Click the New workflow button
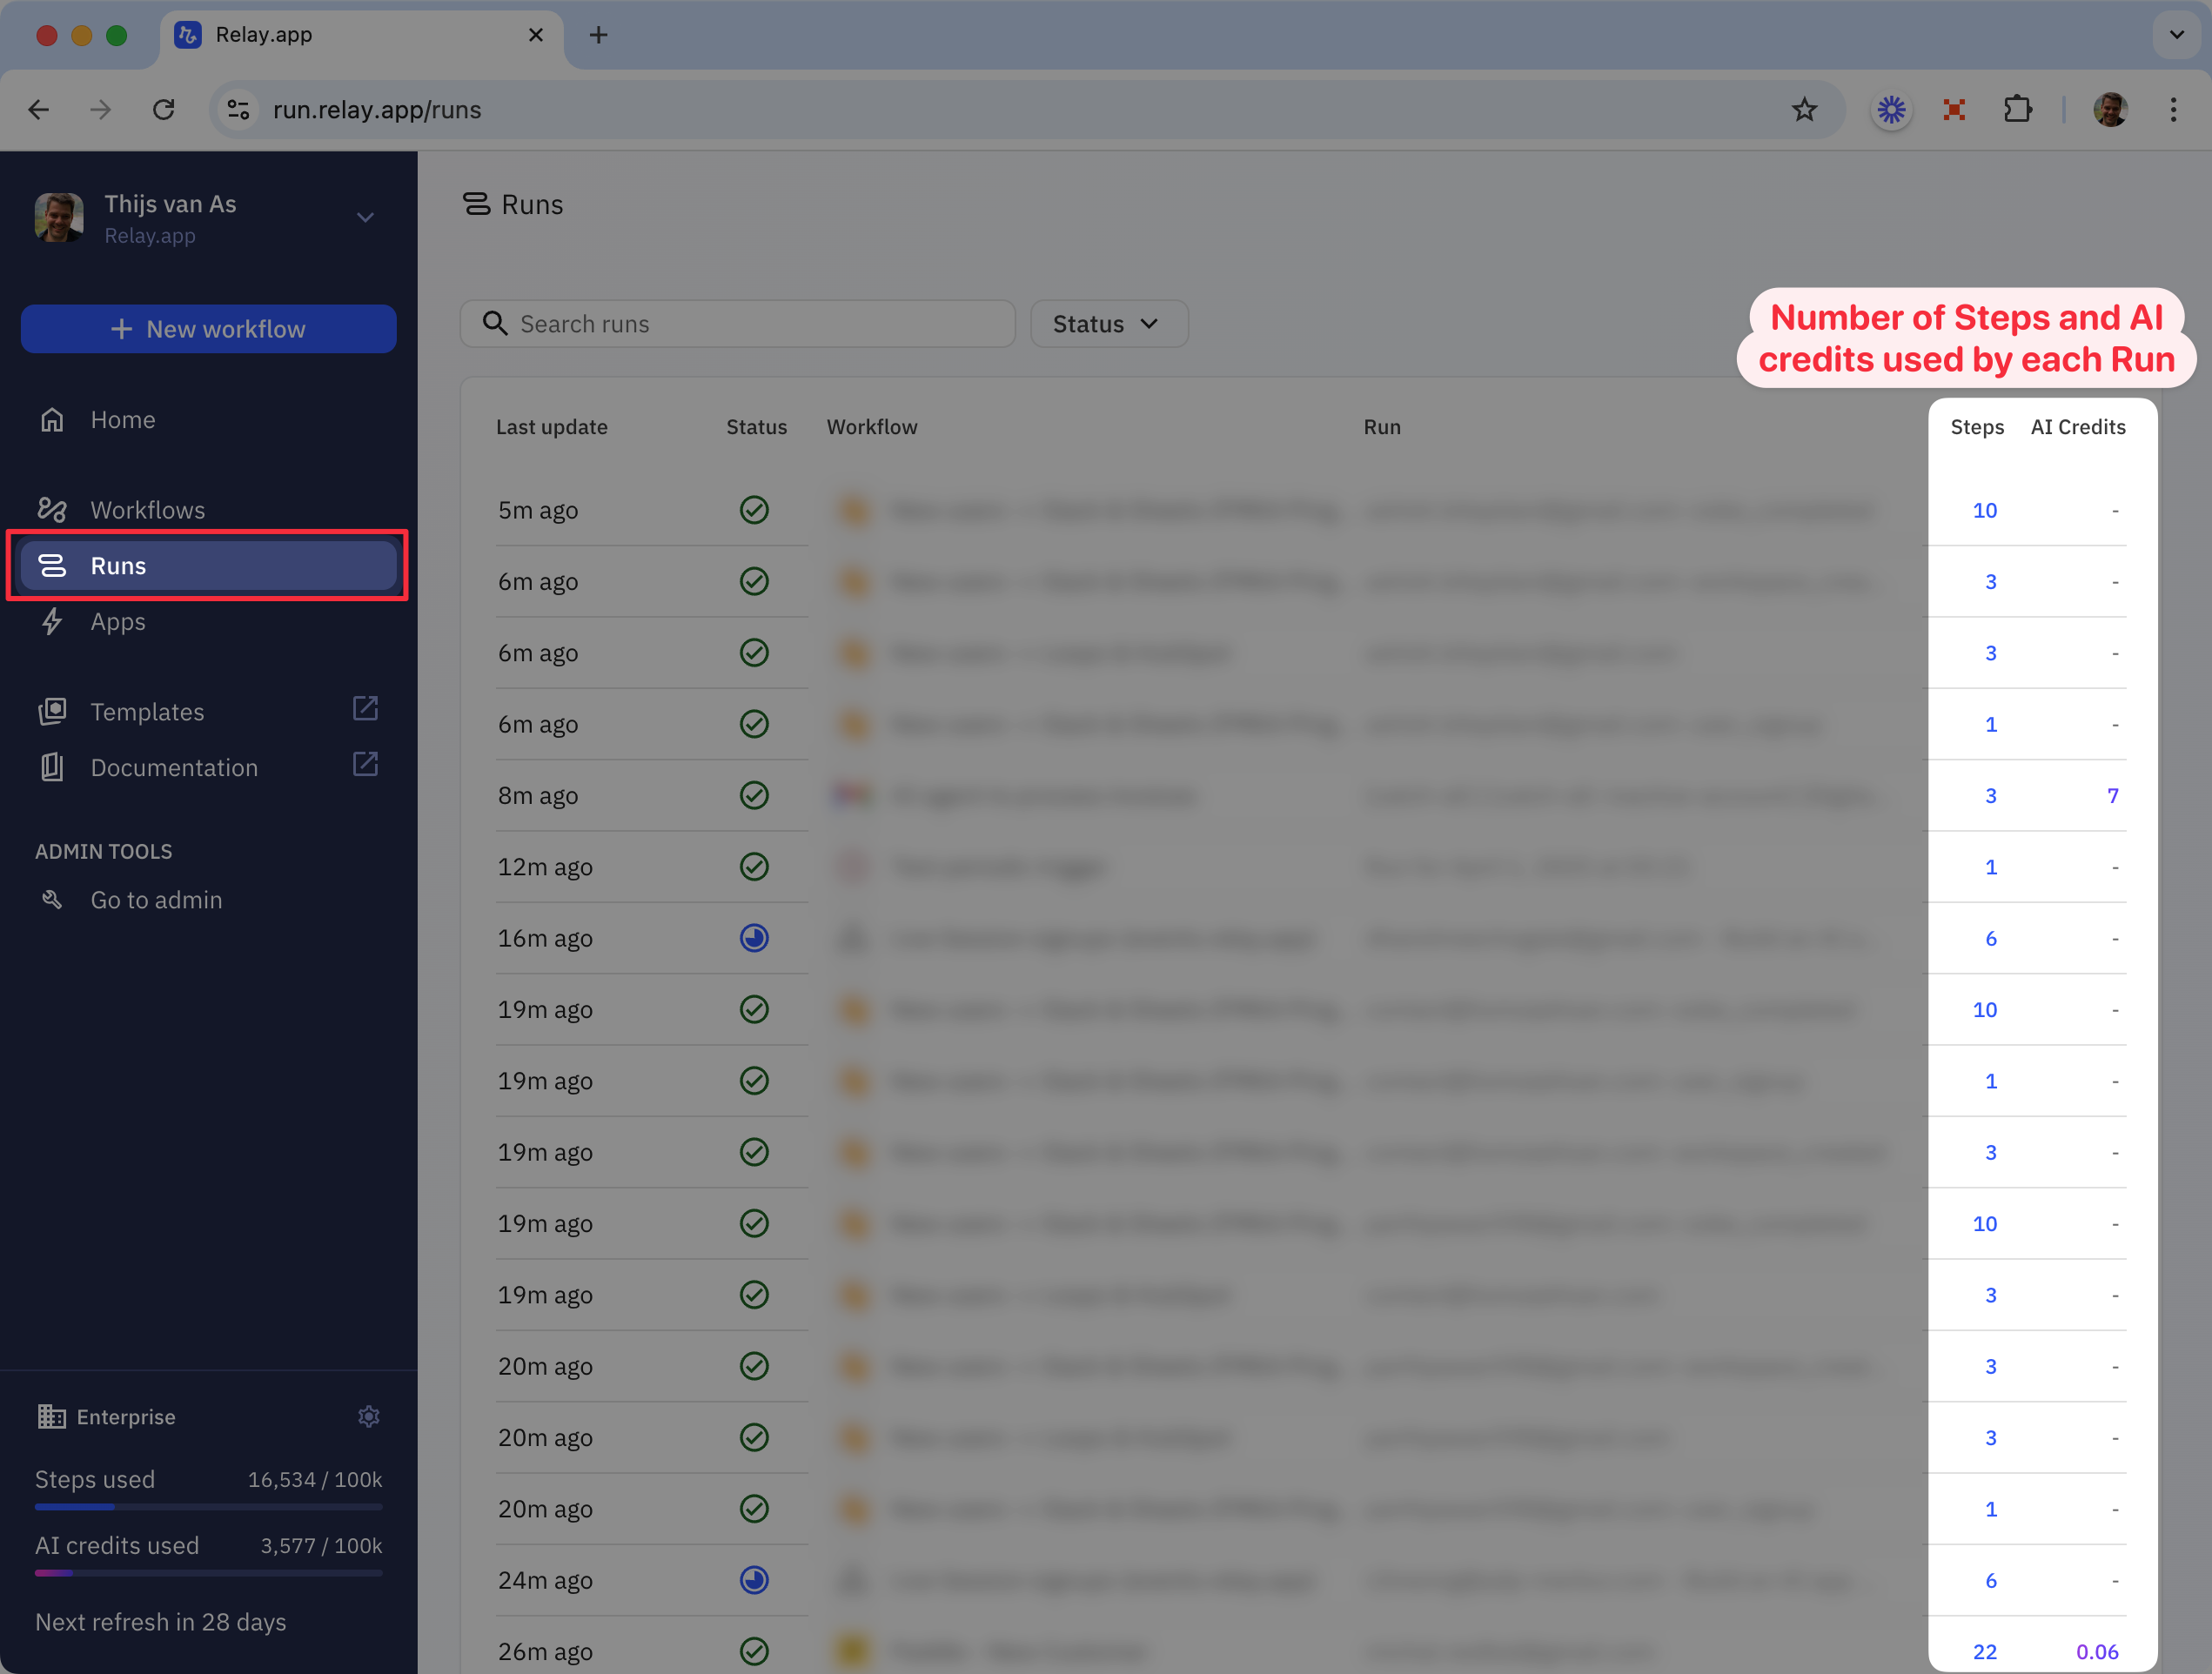Screen dimensions: 2212x1674 coord(208,329)
